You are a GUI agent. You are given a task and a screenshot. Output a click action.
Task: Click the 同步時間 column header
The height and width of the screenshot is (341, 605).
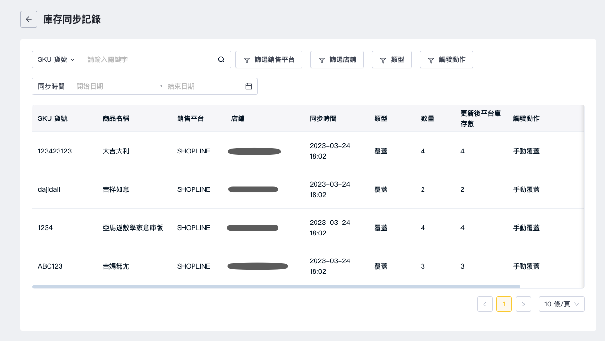tap(323, 118)
